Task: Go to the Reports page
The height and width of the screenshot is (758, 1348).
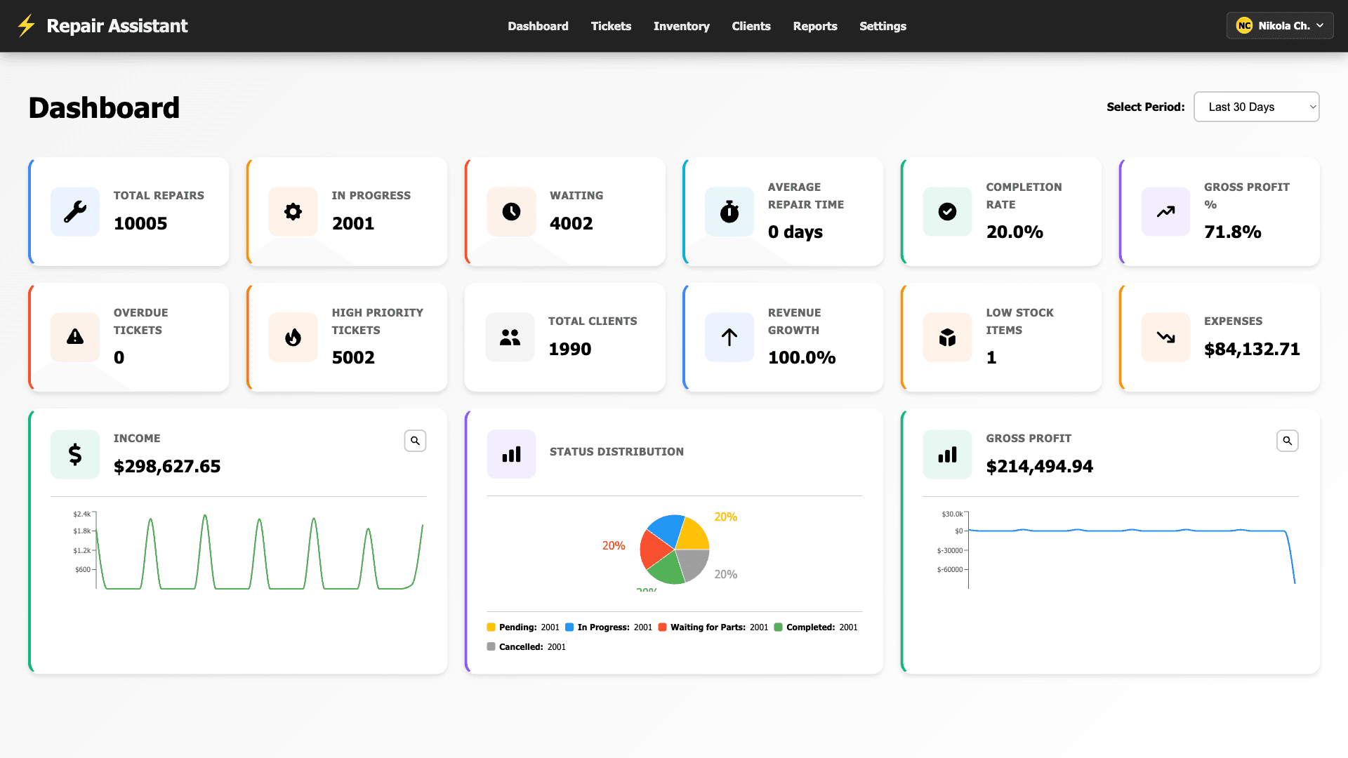Action: point(814,26)
